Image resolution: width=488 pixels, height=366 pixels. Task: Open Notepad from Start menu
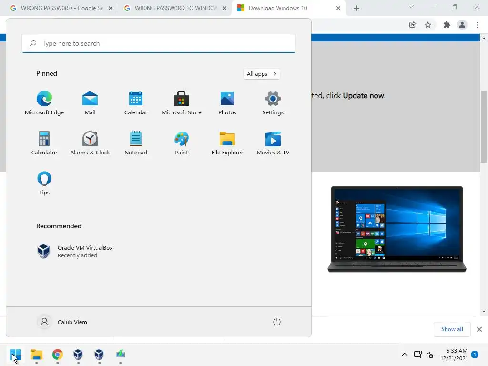pos(136,143)
